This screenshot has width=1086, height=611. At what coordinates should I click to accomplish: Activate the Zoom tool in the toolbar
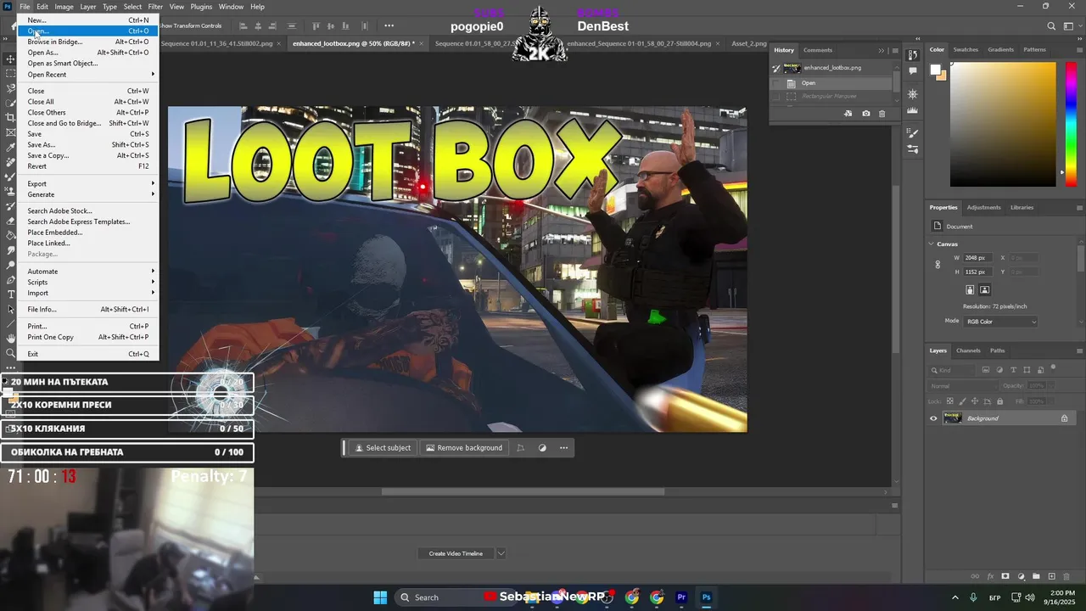click(10, 353)
